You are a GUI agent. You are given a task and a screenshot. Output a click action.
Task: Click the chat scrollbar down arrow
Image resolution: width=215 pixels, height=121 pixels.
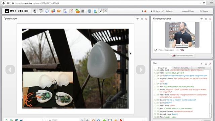coord(210,117)
